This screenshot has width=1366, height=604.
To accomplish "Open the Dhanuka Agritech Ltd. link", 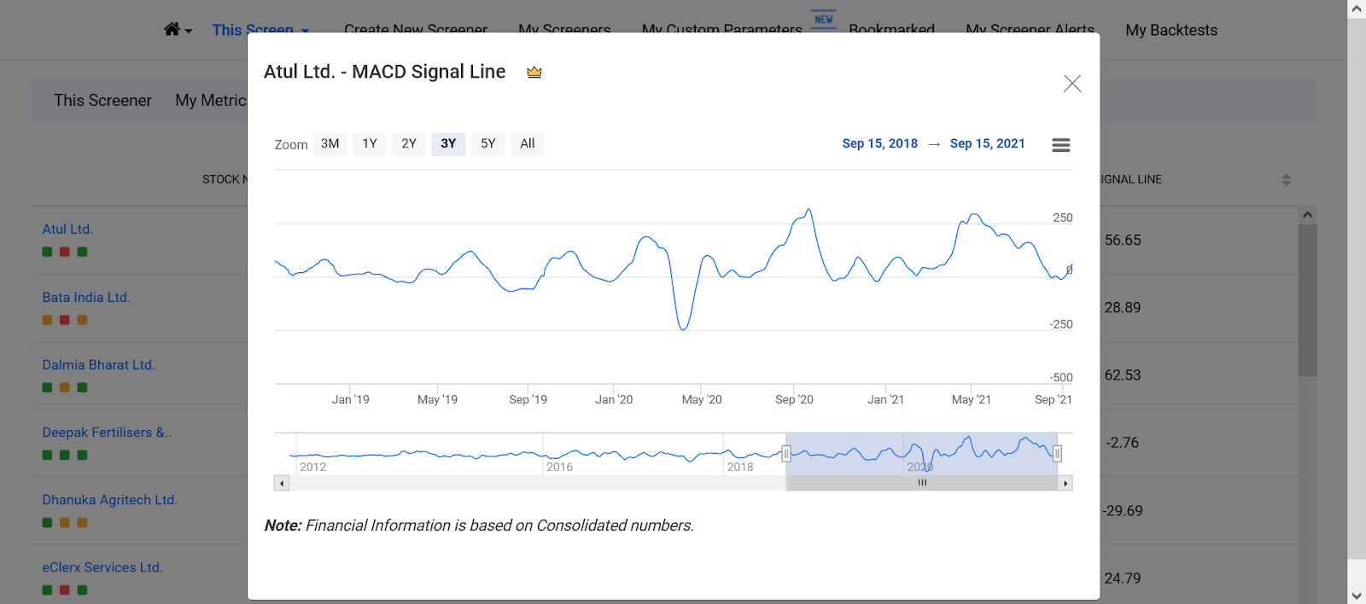I will [110, 500].
